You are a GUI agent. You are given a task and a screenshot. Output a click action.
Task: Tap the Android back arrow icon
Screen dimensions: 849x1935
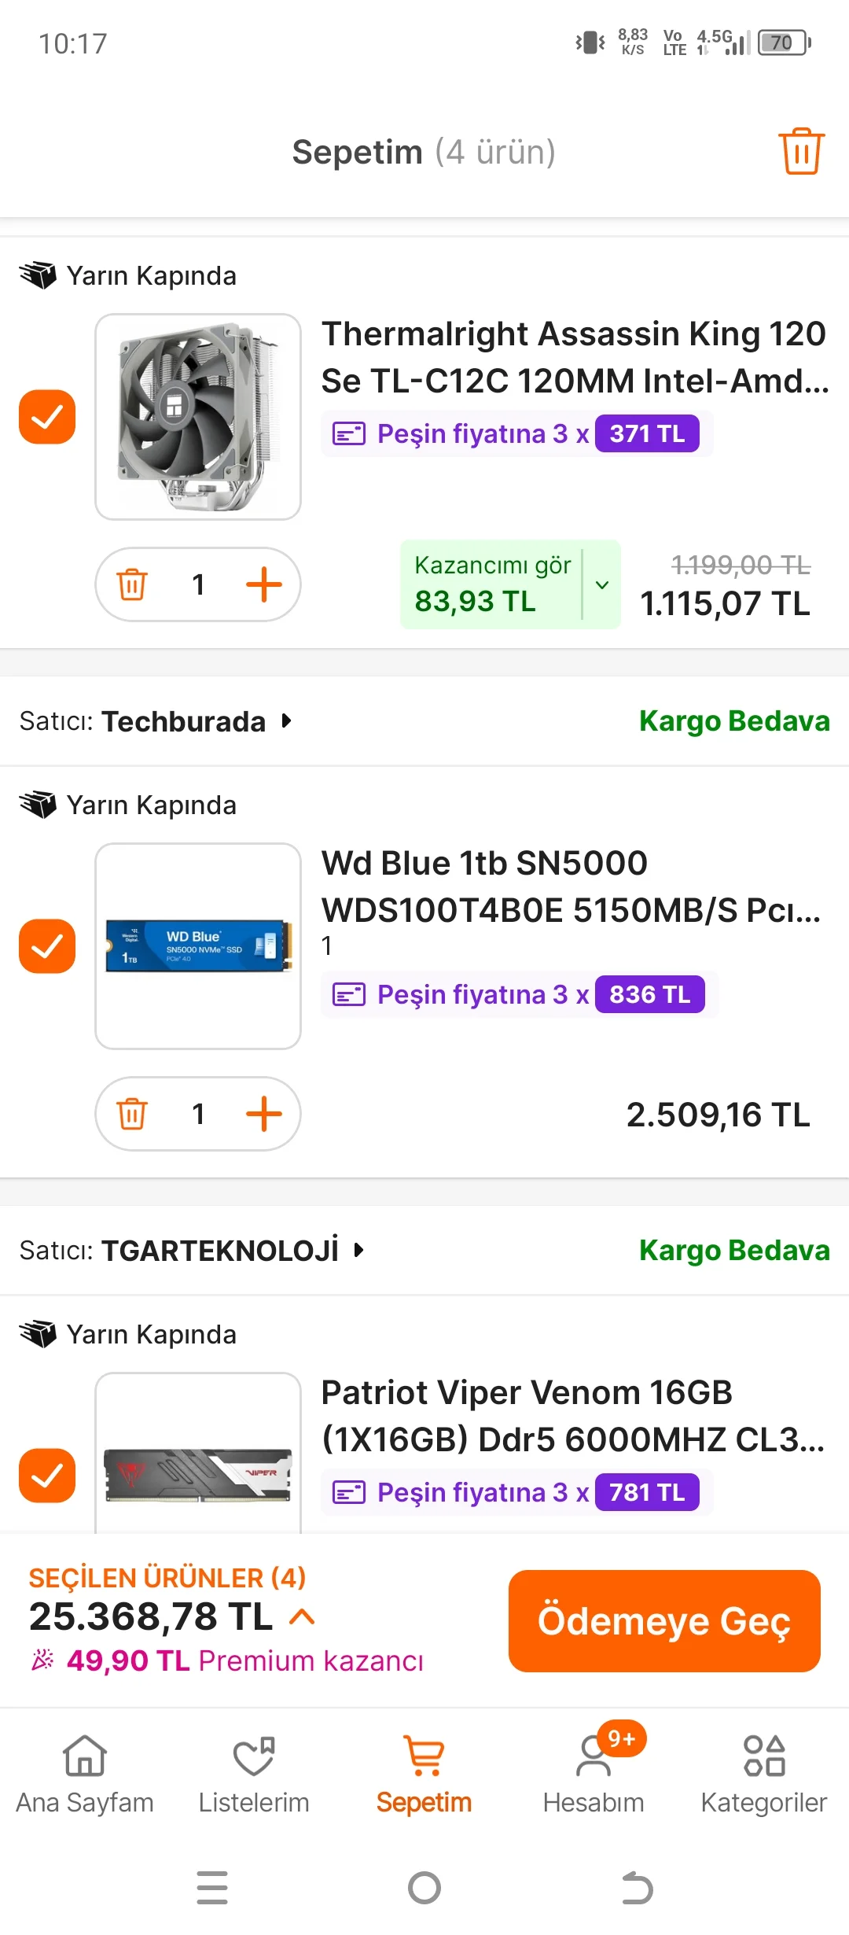pos(637,1888)
